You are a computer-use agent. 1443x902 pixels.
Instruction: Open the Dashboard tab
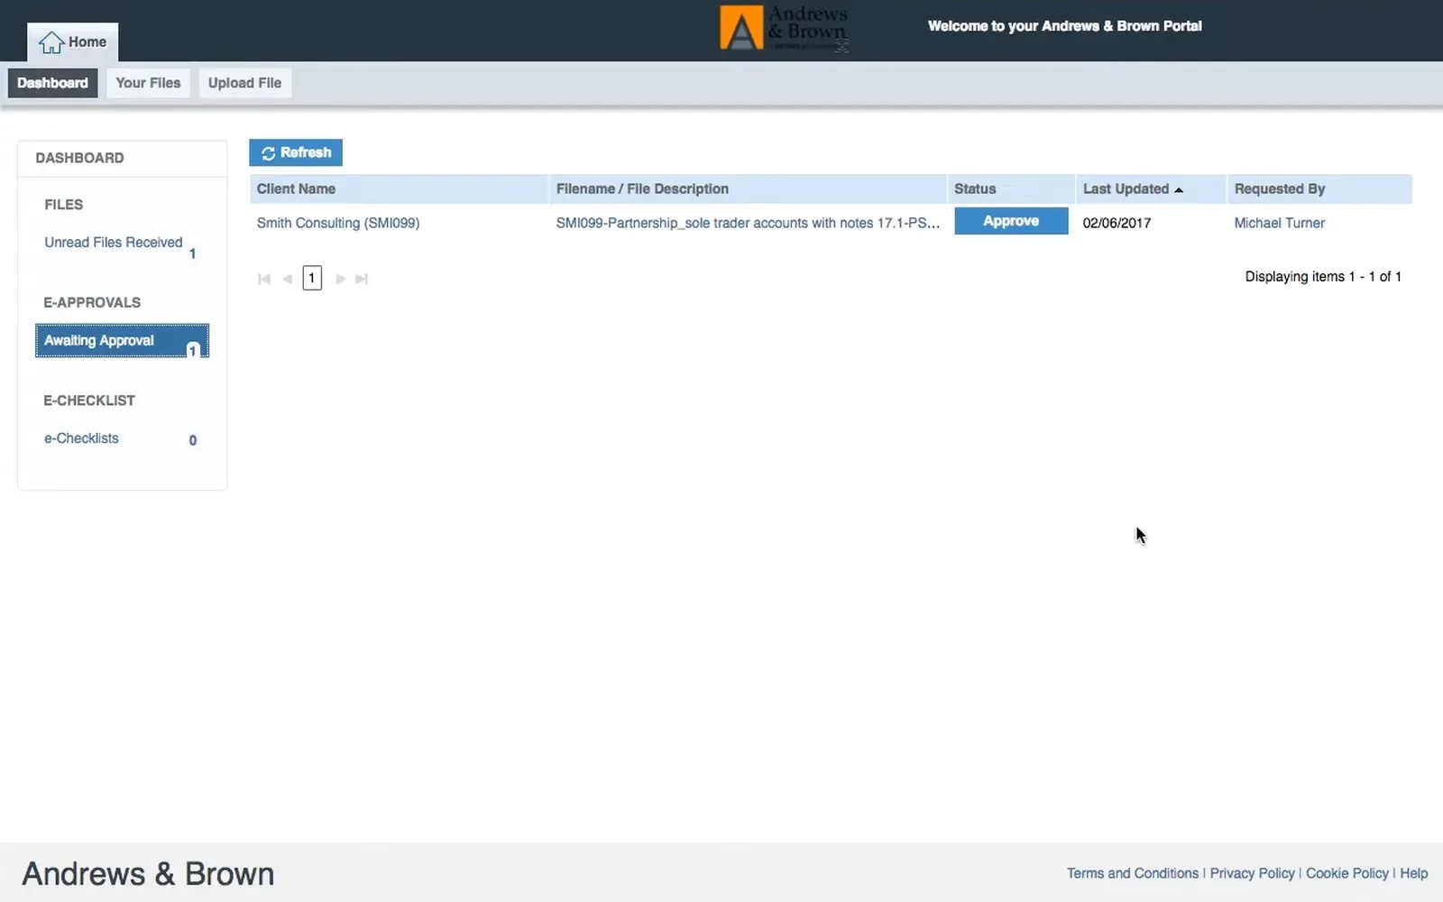[x=52, y=83]
